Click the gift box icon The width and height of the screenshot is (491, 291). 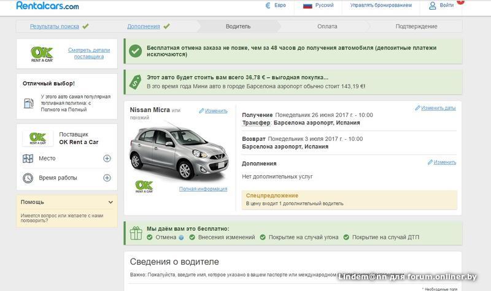click(x=136, y=233)
